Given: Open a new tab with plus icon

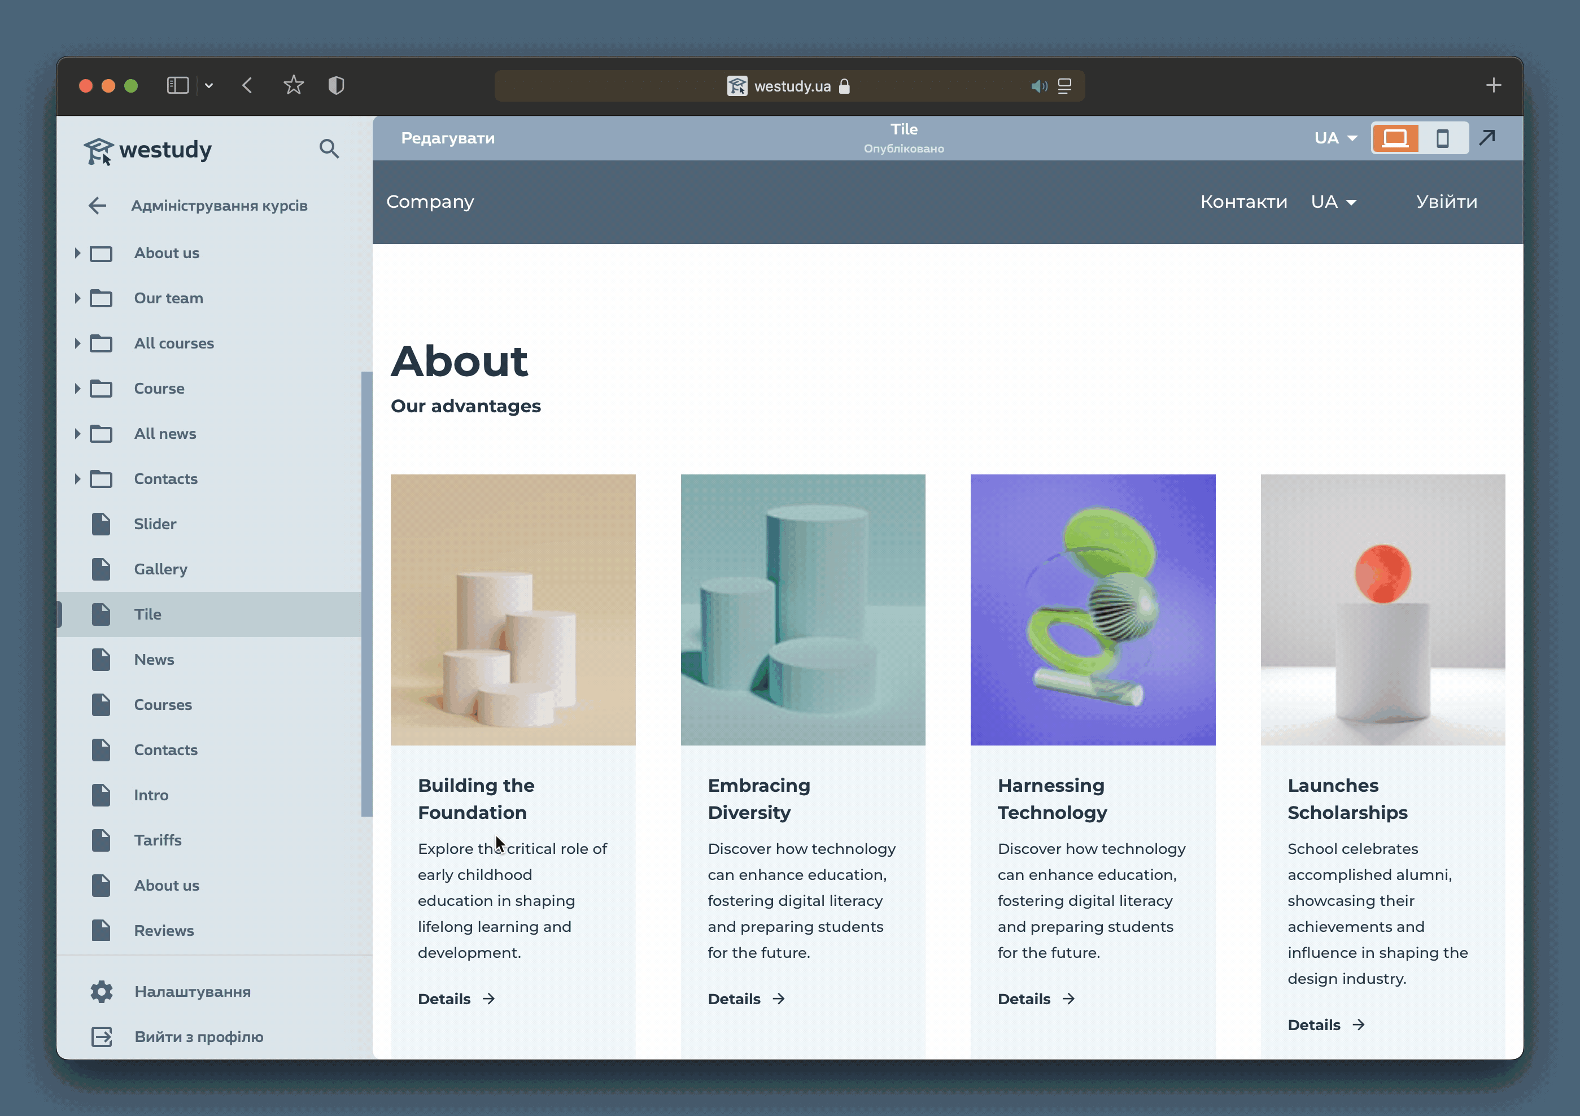Looking at the screenshot, I should [x=1493, y=85].
